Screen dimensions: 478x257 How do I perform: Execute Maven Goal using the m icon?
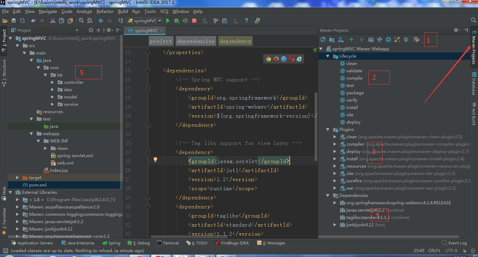[371, 39]
